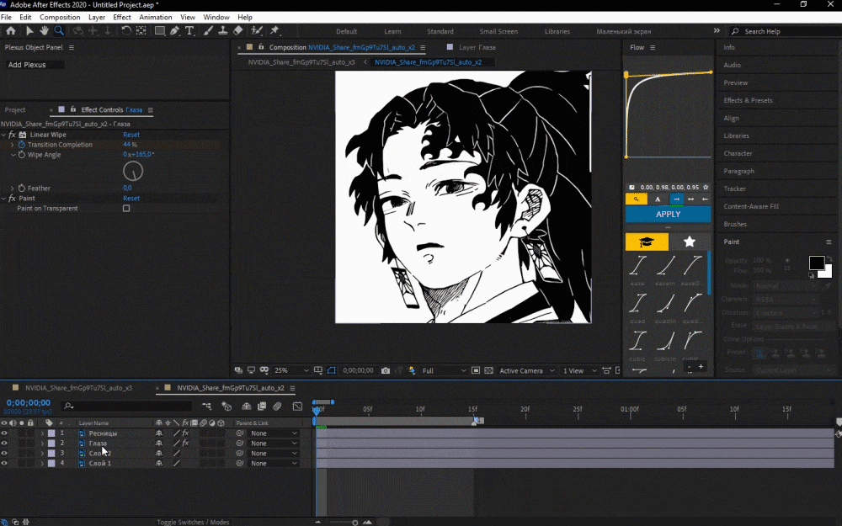Toggle the Linear Wipe effect fx switch
The image size is (842, 526).
pyautogui.click(x=12, y=135)
